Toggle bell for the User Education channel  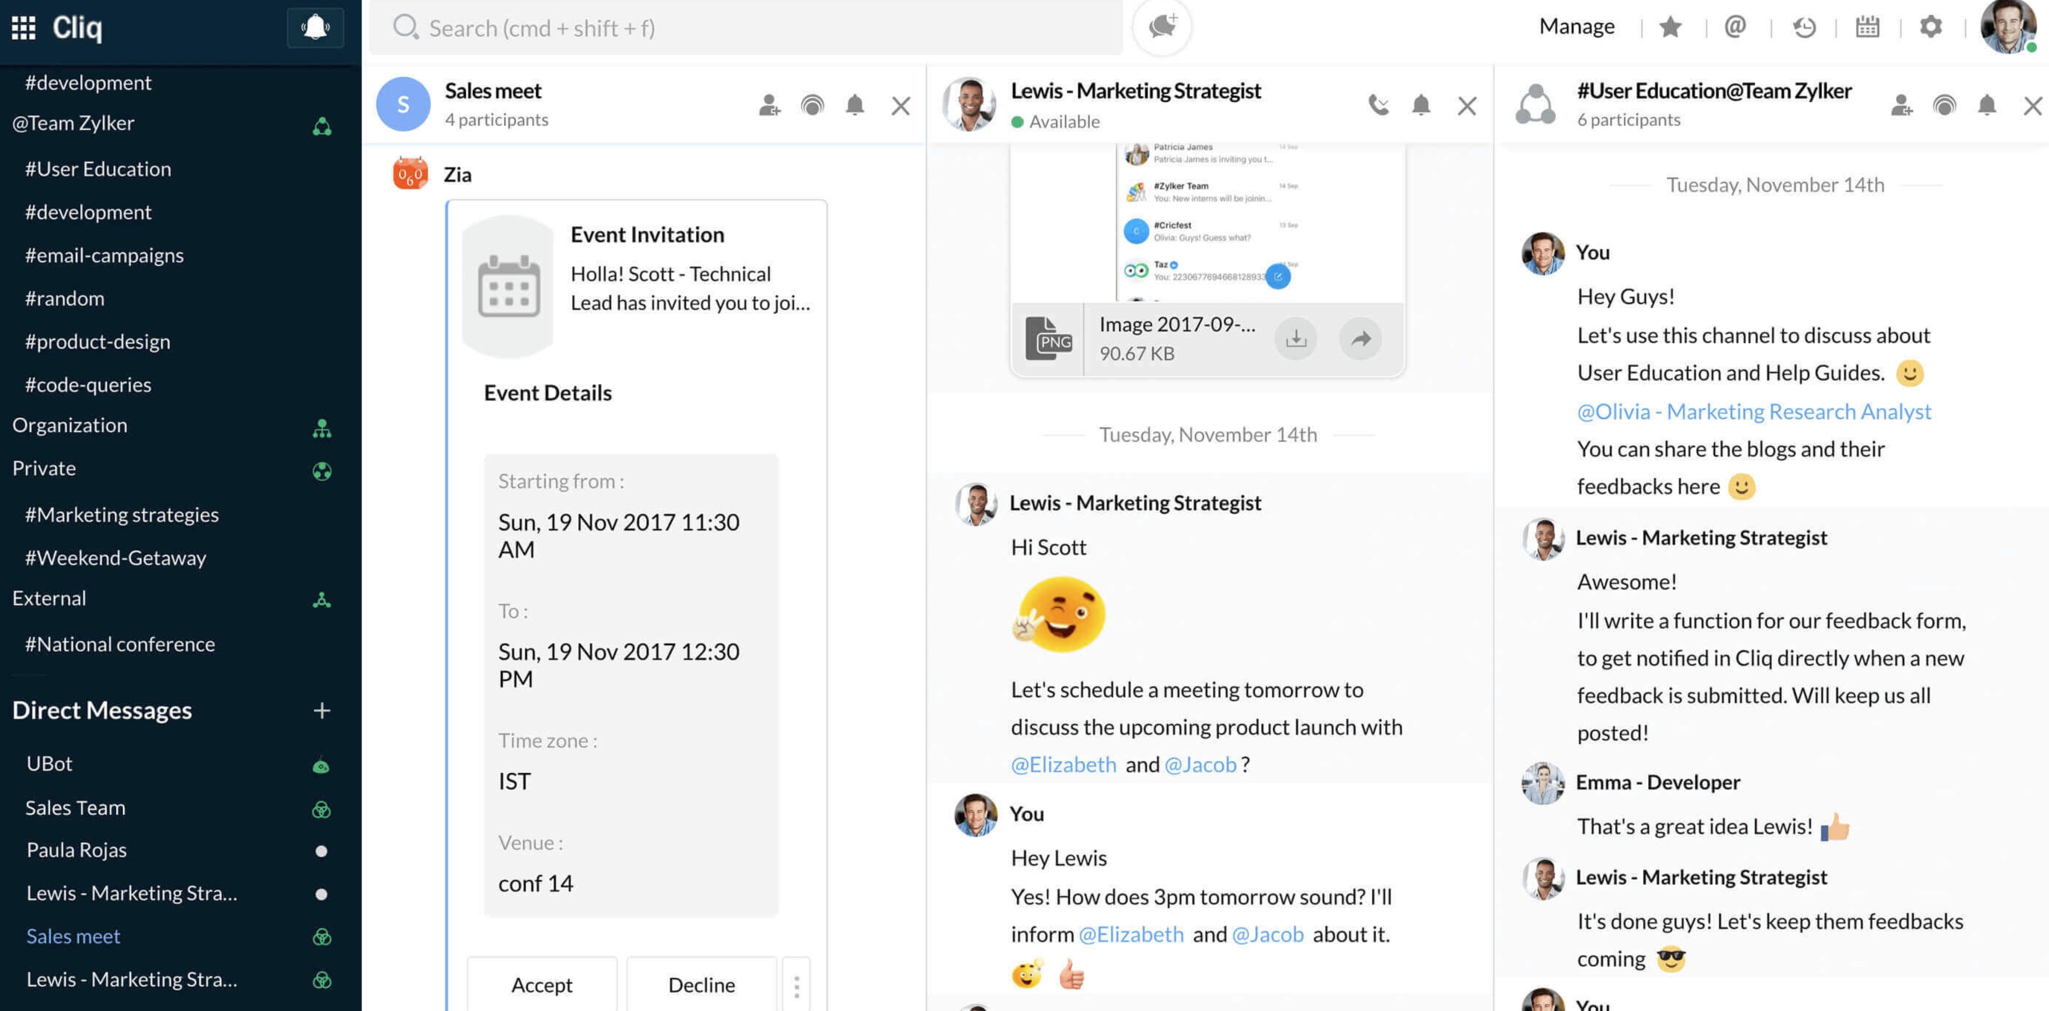pyautogui.click(x=1986, y=105)
